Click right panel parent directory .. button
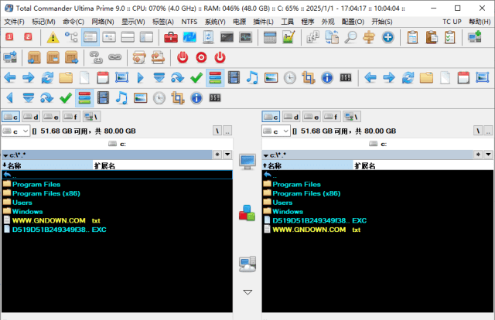Image resolution: width=495 pixels, height=320 pixels. click(x=488, y=131)
